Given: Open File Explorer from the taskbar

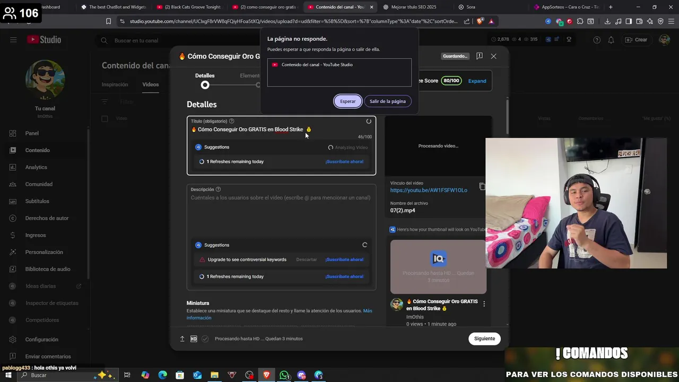Looking at the screenshot, I should point(214,375).
